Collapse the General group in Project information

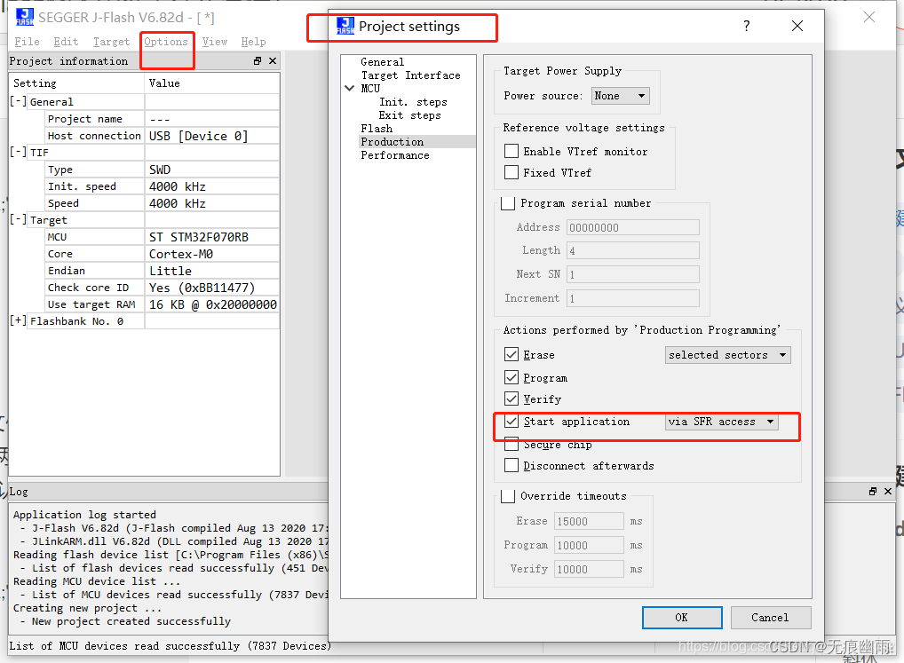[18, 101]
